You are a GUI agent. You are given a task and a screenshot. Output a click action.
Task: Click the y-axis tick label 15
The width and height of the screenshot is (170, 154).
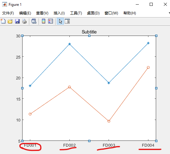point(18,99)
